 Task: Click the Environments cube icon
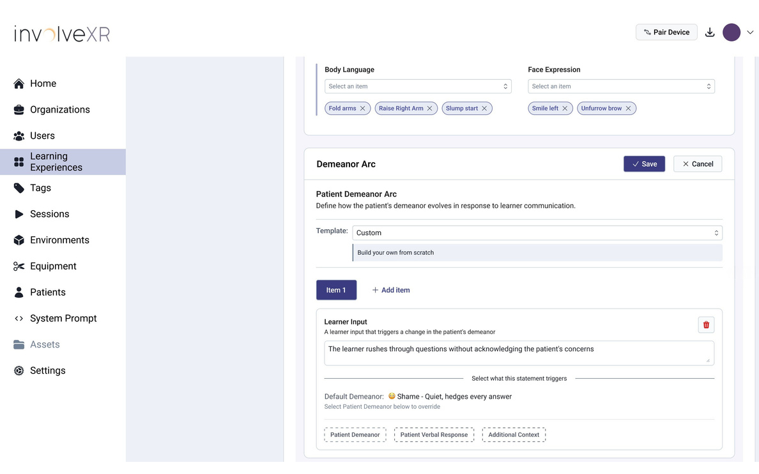[19, 240]
